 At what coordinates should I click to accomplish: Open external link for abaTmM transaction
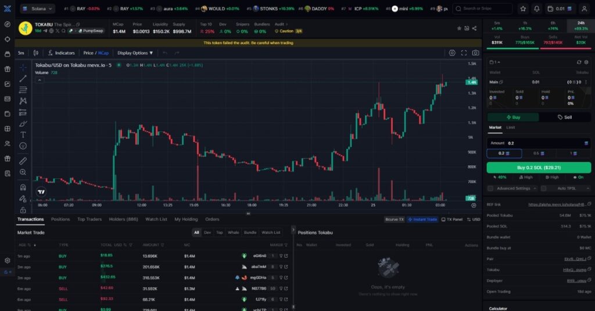286,267
